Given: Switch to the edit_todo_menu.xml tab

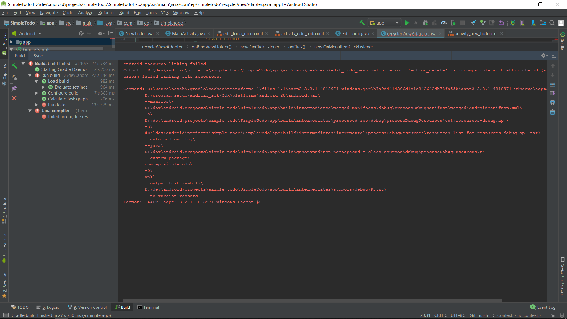Looking at the screenshot, I should pos(242,34).
